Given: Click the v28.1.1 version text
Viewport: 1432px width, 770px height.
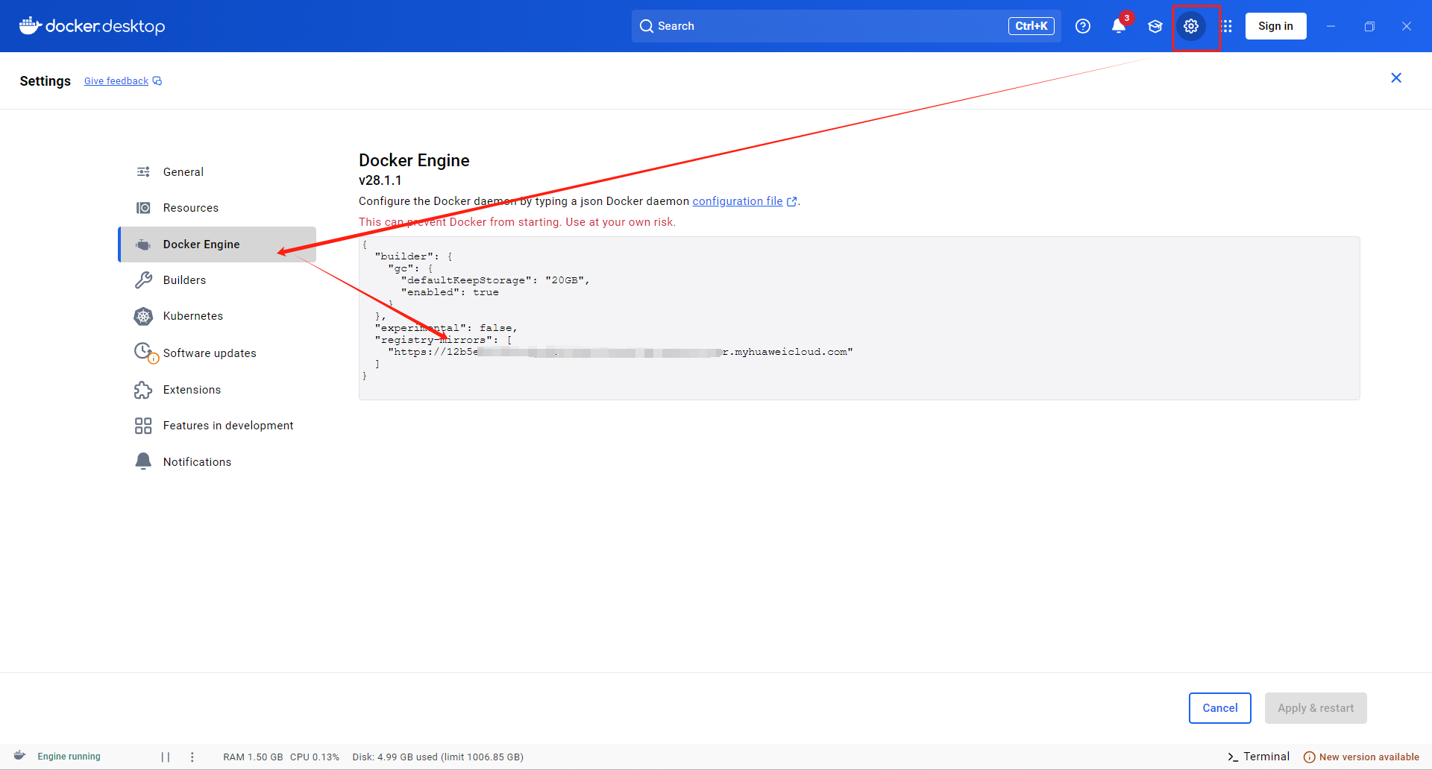Looking at the screenshot, I should click(380, 180).
